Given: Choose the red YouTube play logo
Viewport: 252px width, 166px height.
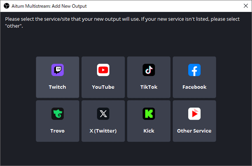Looking at the screenshot, I should 103,70.
